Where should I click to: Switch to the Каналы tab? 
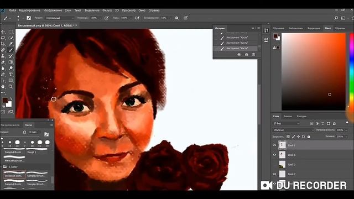pos(288,116)
